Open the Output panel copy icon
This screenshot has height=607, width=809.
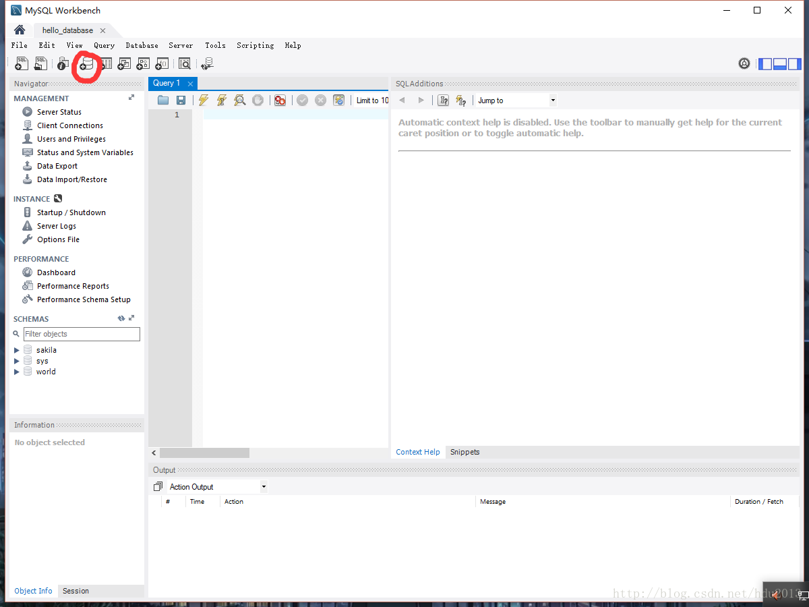click(x=158, y=486)
